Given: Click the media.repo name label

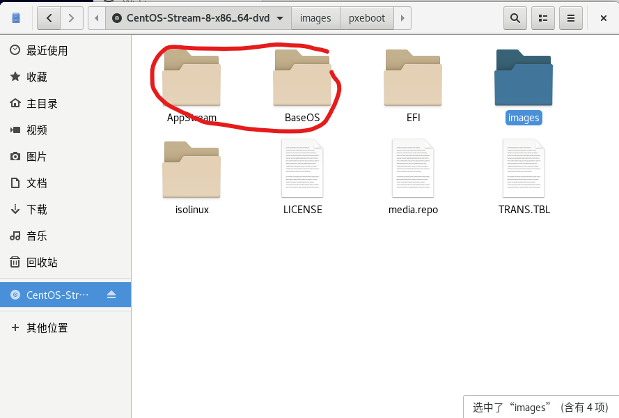Looking at the screenshot, I should [414, 210].
